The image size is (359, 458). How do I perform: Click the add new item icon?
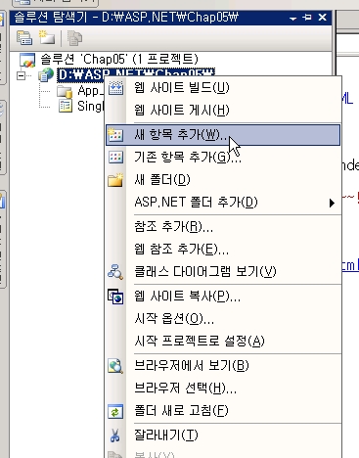115,134
